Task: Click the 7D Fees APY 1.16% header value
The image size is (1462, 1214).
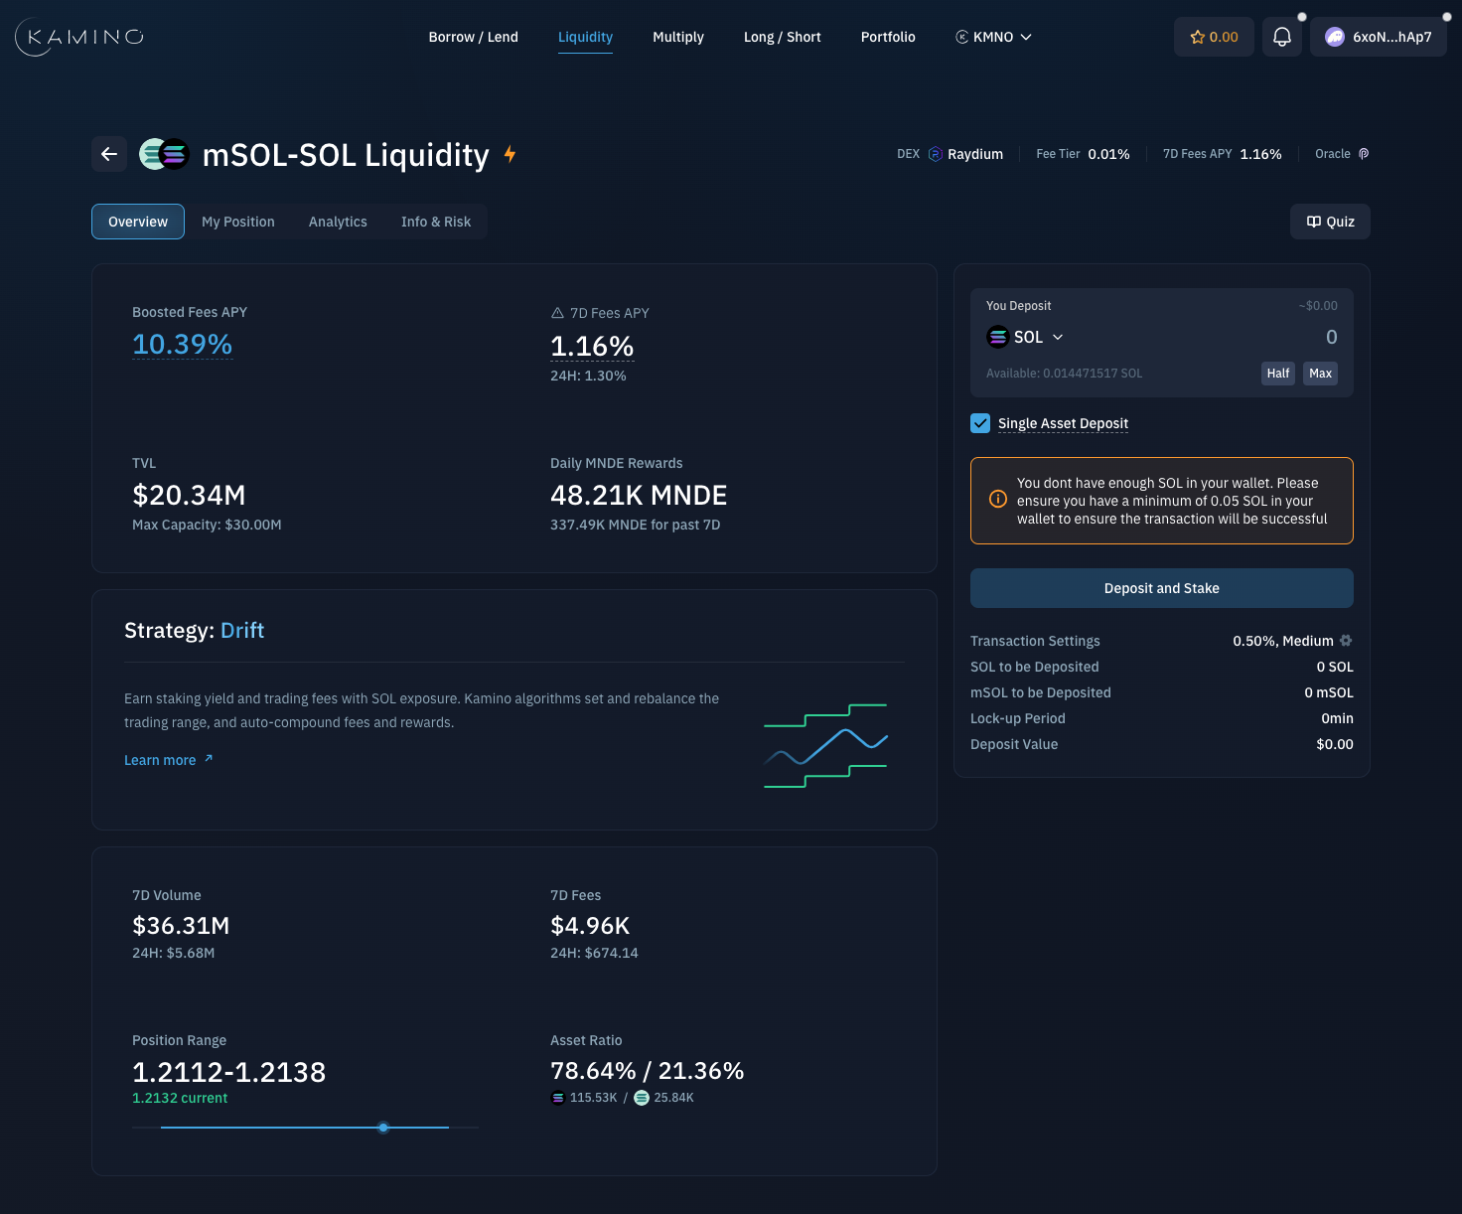Action: point(1260,154)
